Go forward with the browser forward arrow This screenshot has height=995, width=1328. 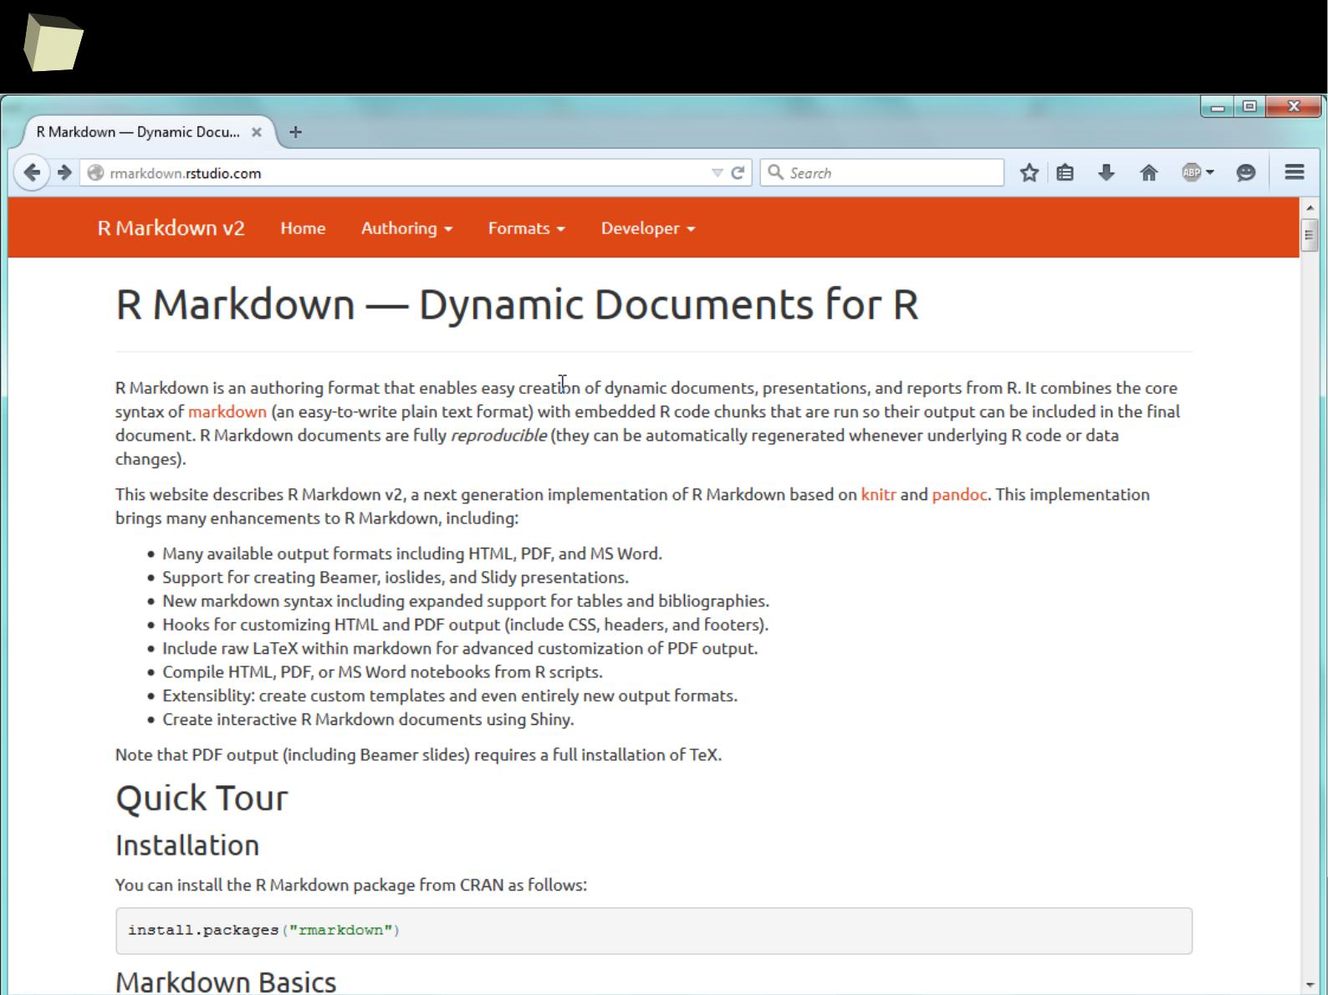point(64,173)
